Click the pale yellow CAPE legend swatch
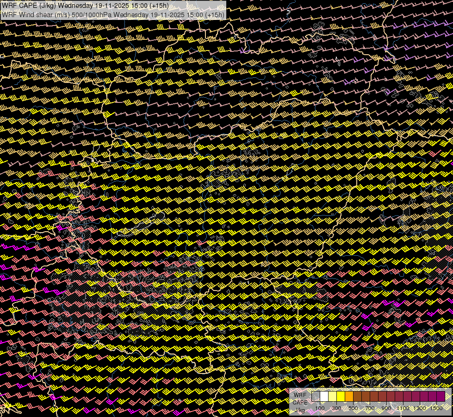 pyautogui.click(x=333, y=397)
